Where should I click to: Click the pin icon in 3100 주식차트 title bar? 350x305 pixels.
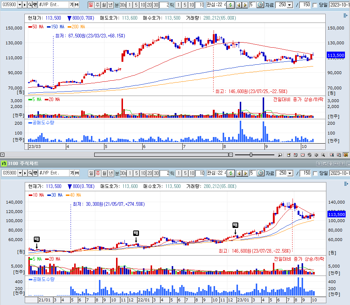point(331,164)
